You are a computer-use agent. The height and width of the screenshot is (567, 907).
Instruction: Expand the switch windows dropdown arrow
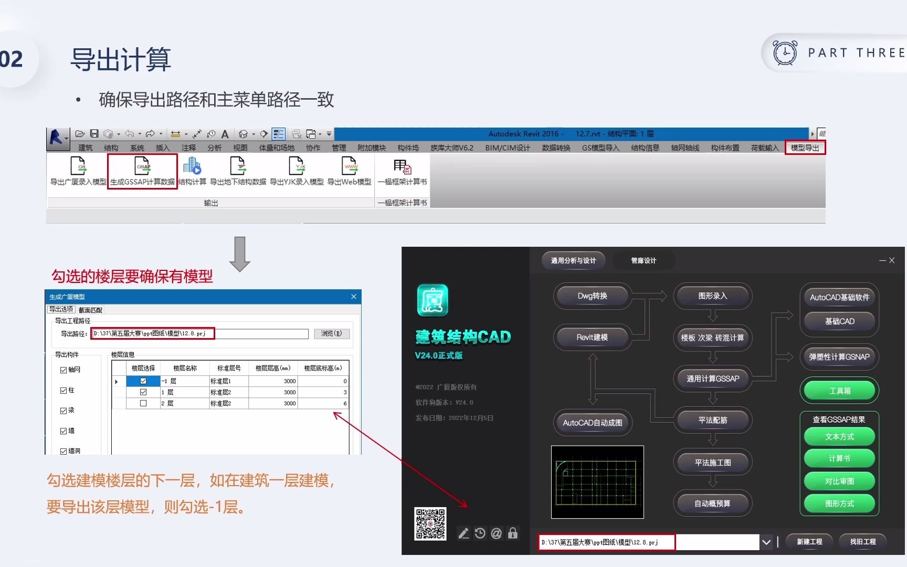pyautogui.click(x=320, y=134)
